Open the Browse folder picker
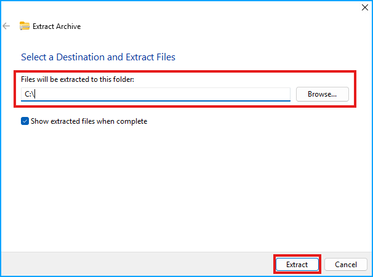This screenshot has width=373, height=277. [x=322, y=94]
